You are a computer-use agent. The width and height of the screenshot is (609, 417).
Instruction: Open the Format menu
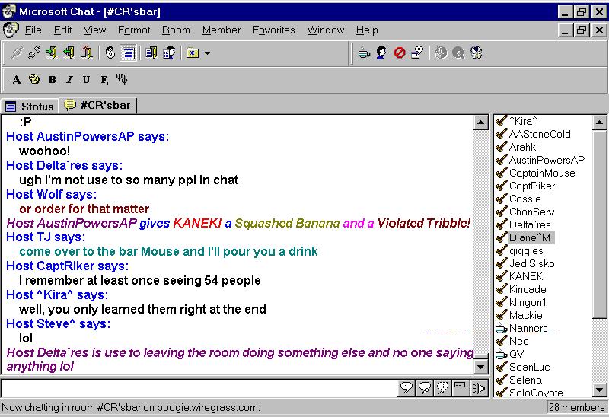(134, 30)
